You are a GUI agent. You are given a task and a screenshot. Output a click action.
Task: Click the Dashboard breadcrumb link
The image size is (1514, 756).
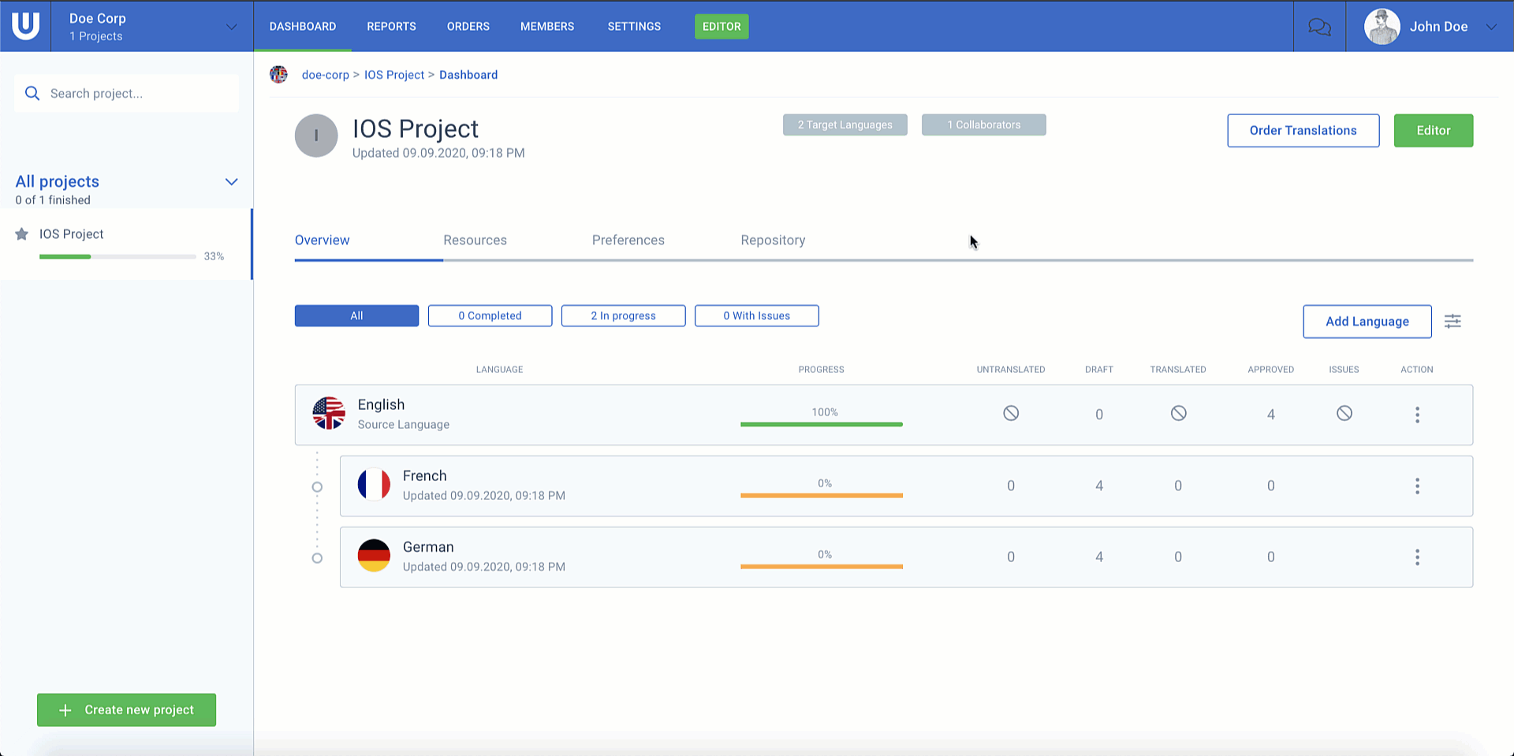pos(468,75)
